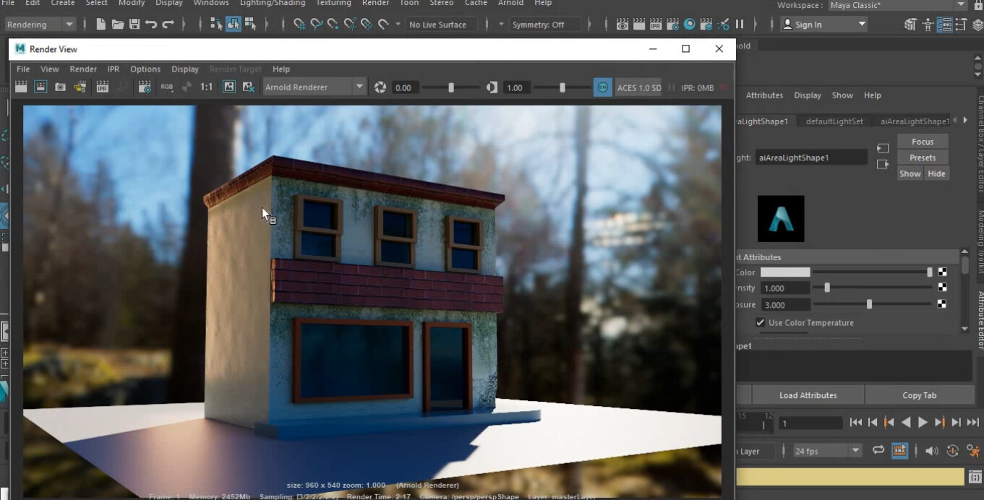Click the Redo arrow icon

(x=168, y=25)
